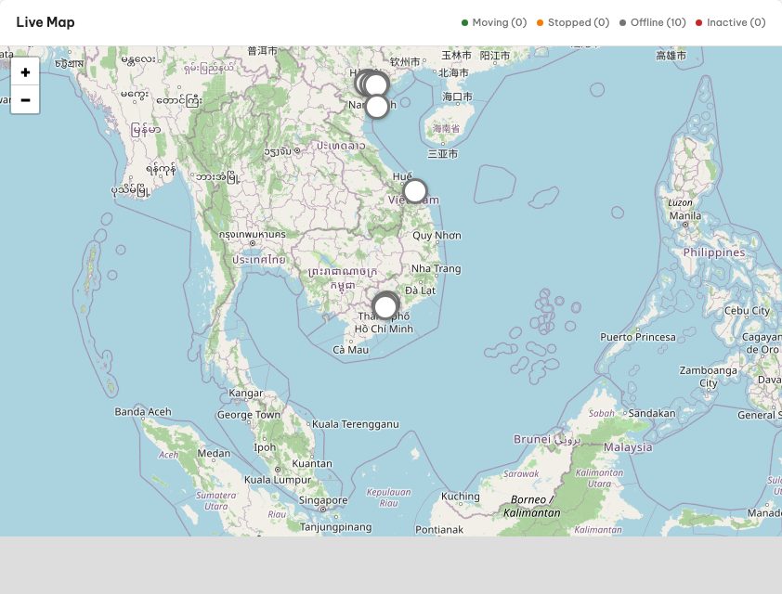Click the Kangar map label
This screenshot has width=782, height=594.
pyautogui.click(x=245, y=394)
